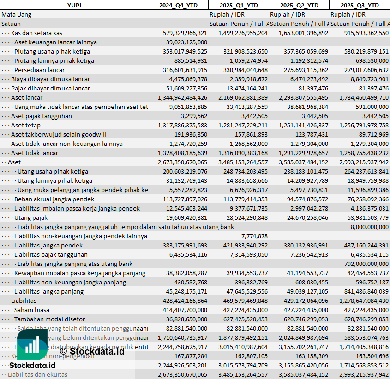Click the Aset lancar subtotal row label
Screen dimensions: 390x379
(27, 97)
